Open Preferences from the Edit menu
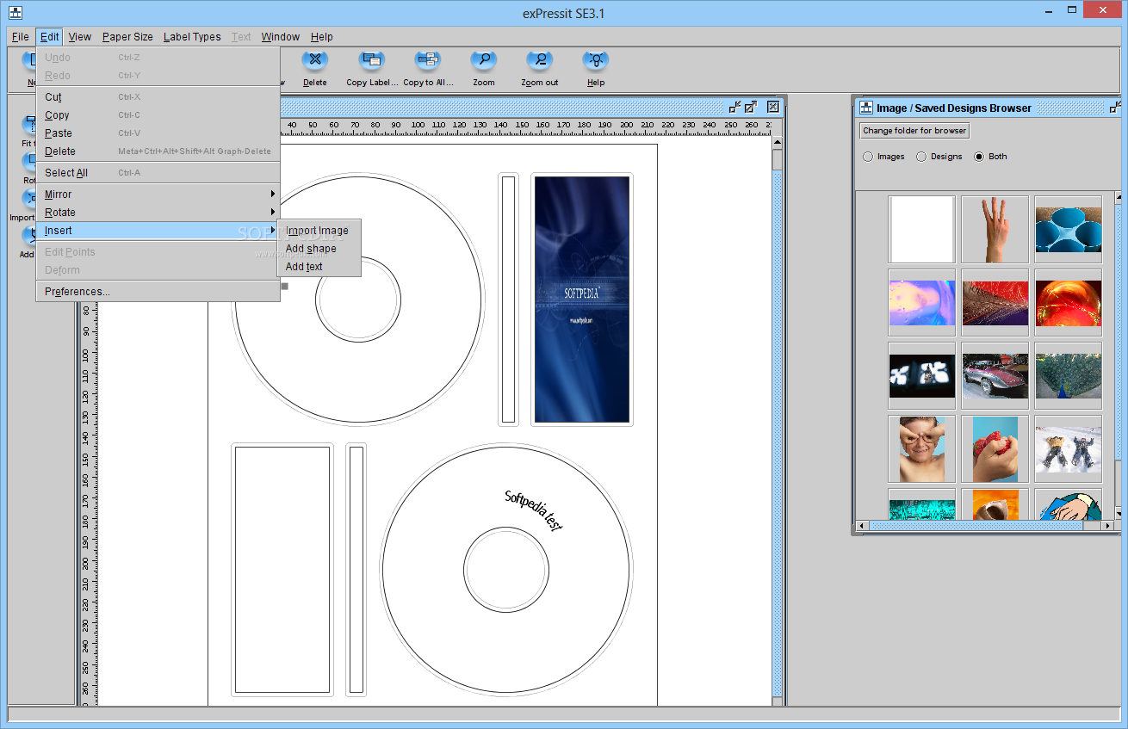 click(x=77, y=292)
